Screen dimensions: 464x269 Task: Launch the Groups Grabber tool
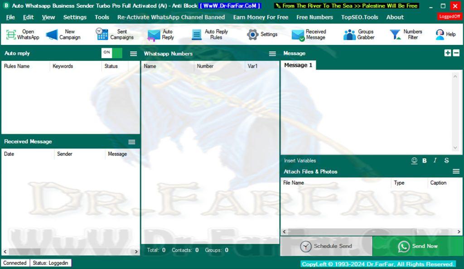[359, 34]
